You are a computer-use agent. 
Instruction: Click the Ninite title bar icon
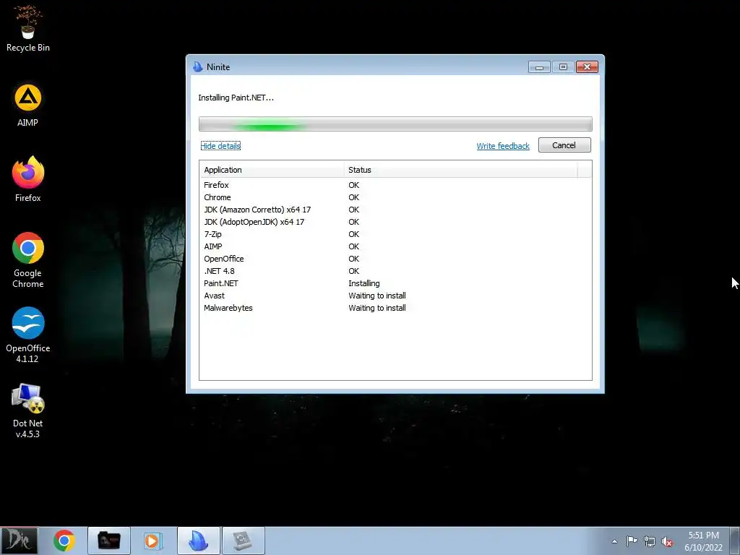(x=198, y=67)
